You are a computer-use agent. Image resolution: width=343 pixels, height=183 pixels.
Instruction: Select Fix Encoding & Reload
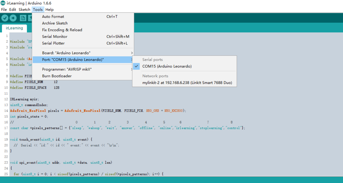click(x=83, y=30)
